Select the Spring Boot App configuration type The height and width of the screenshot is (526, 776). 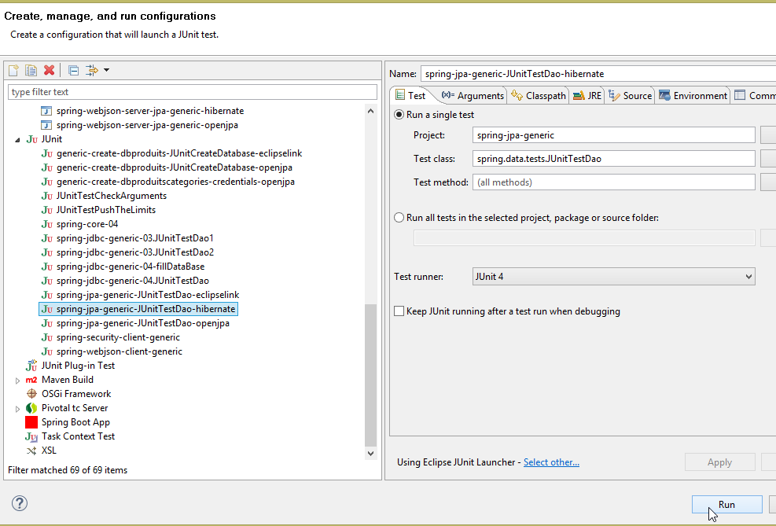tap(75, 422)
